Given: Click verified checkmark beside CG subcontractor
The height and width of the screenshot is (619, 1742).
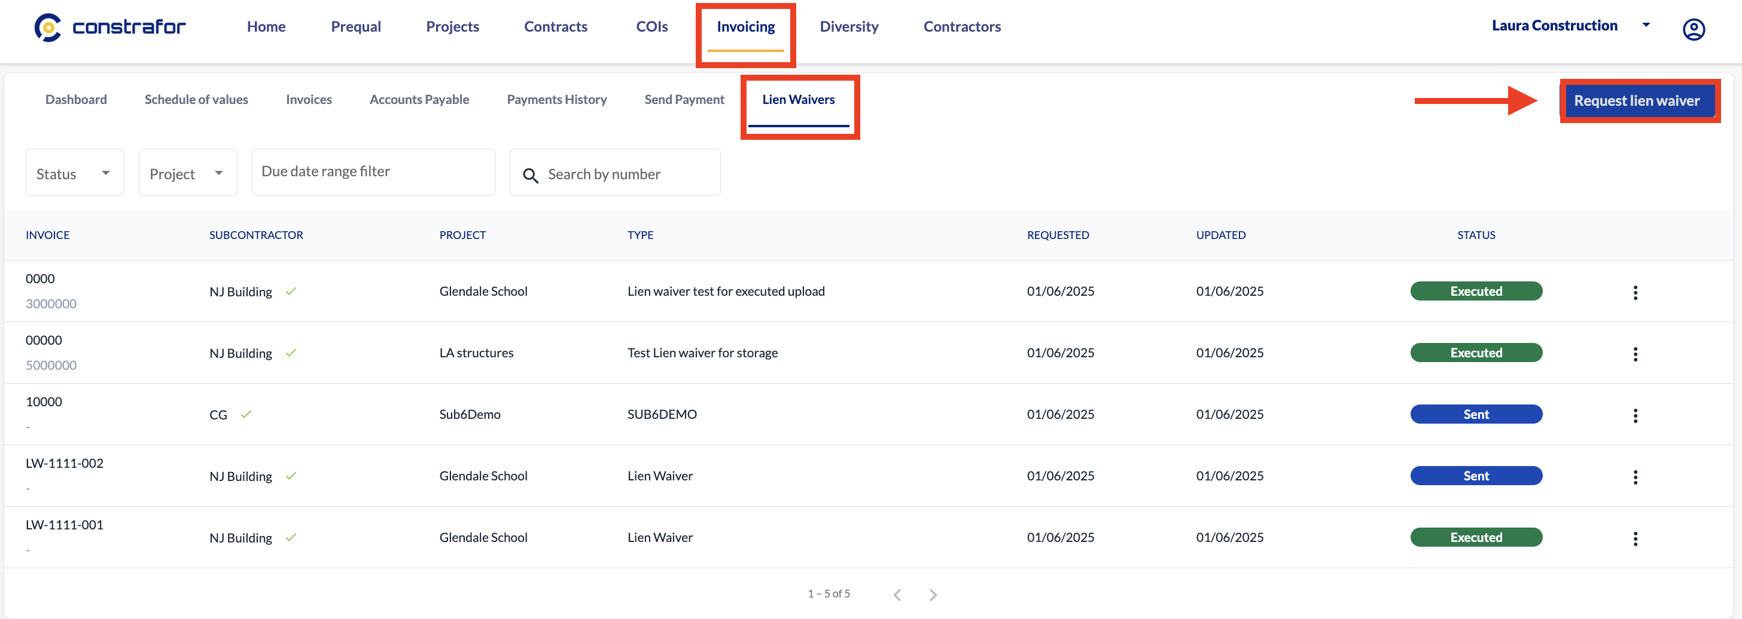Looking at the screenshot, I should pyautogui.click(x=246, y=413).
